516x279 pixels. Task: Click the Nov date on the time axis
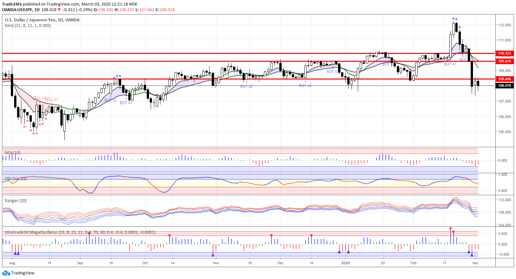(216, 263)
